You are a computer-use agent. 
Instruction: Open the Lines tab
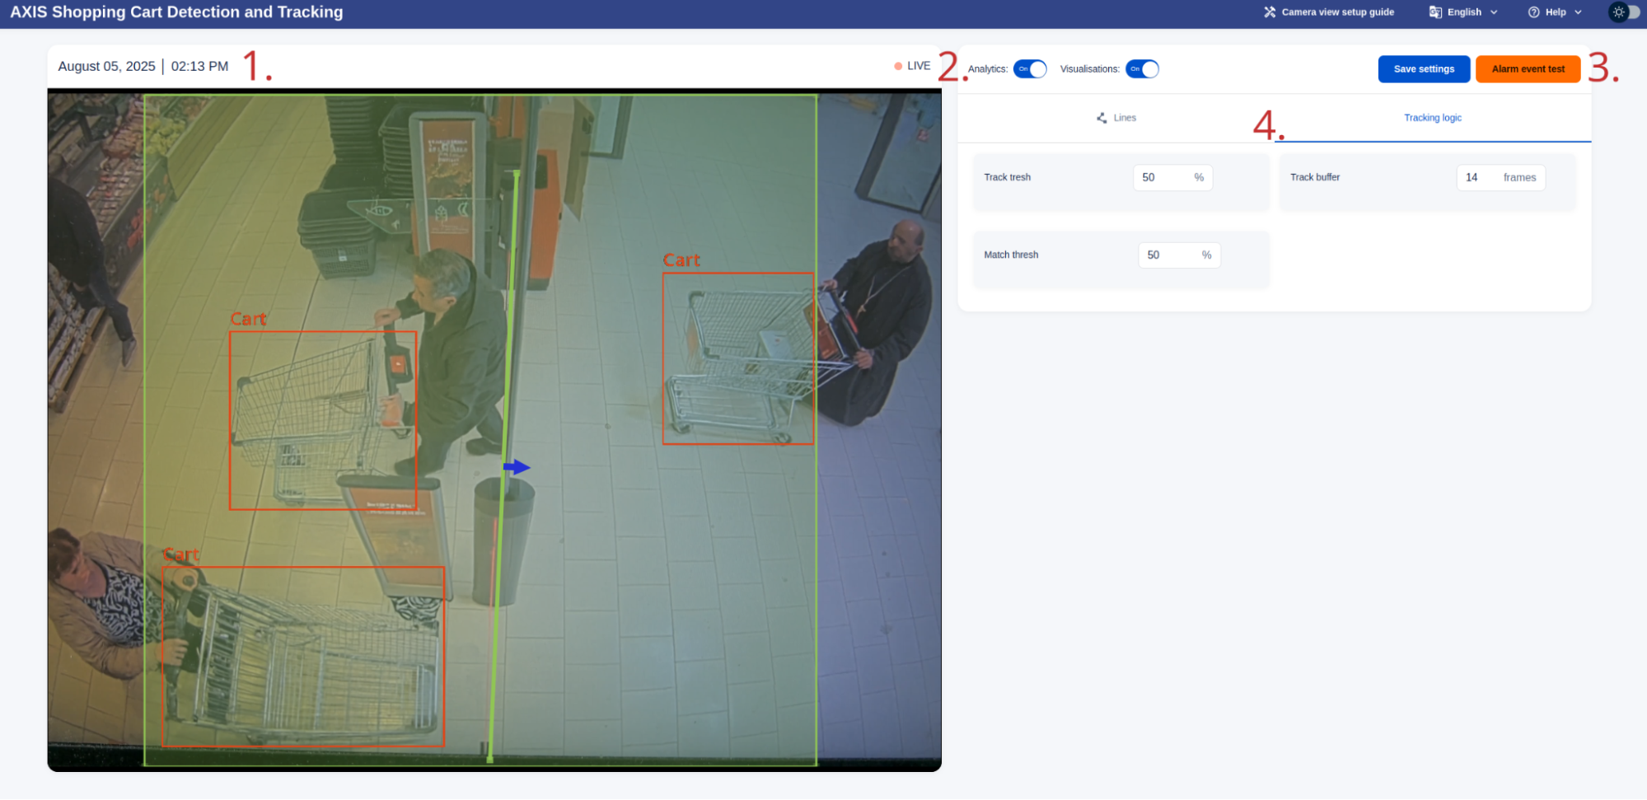click(x=1116, y=118)
